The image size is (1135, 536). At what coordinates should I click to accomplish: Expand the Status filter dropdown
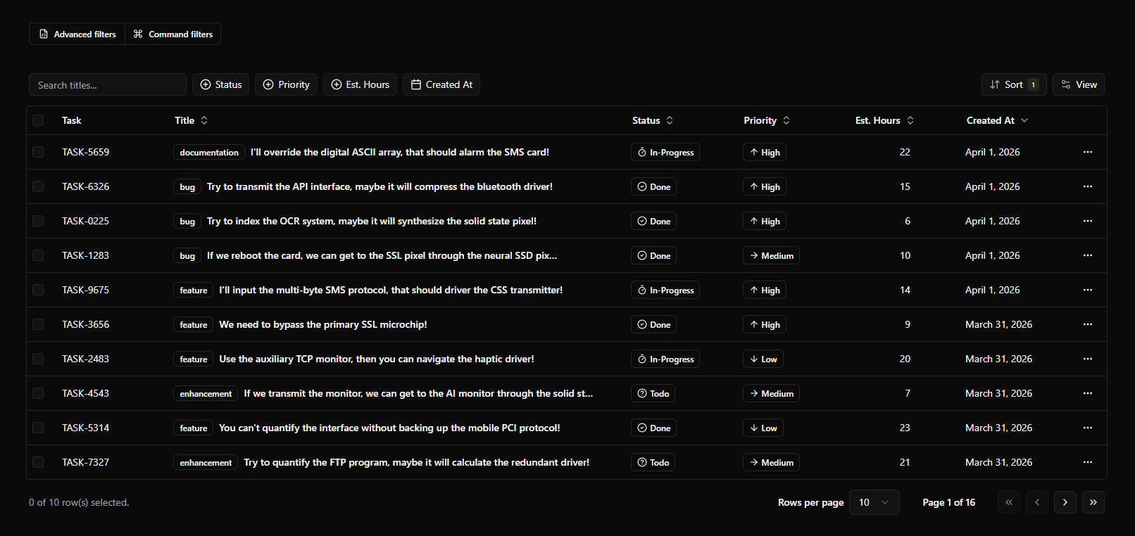221,84
